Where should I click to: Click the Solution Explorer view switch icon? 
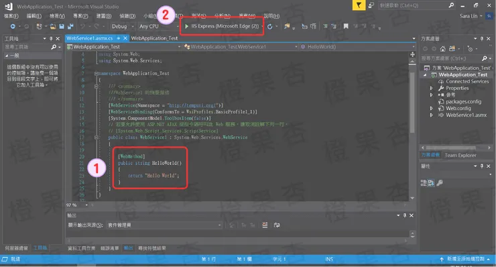pos(452,49)
